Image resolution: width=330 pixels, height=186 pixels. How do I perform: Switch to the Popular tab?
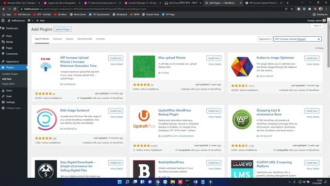(70, 39)
